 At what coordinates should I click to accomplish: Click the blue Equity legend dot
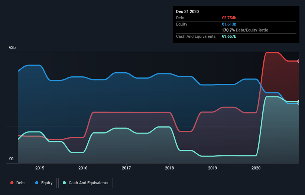[x=37, y=183]
